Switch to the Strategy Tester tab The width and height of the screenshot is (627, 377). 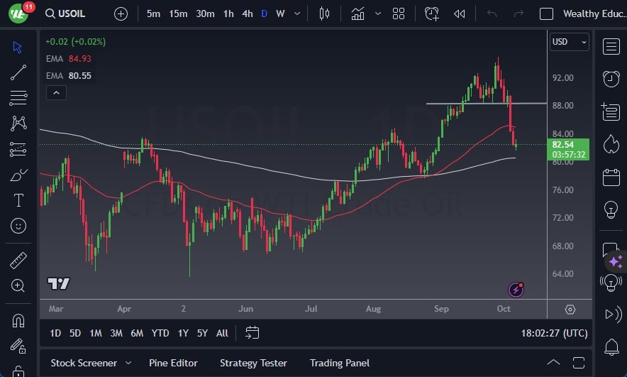[253, 363]
